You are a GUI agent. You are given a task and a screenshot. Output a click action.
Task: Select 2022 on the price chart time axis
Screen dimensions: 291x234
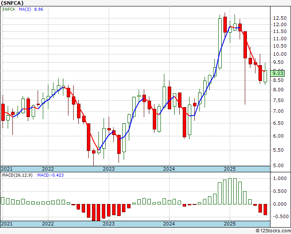pyautogui.click(x=48, y=169)
